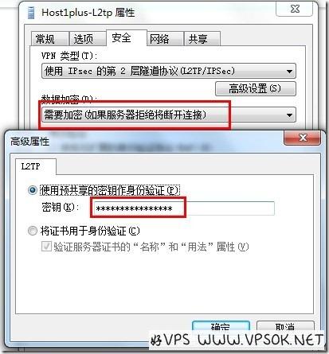Click into the 密钥 input field
The height and width of the screenshot is (354, 329).
click(182, 208)
